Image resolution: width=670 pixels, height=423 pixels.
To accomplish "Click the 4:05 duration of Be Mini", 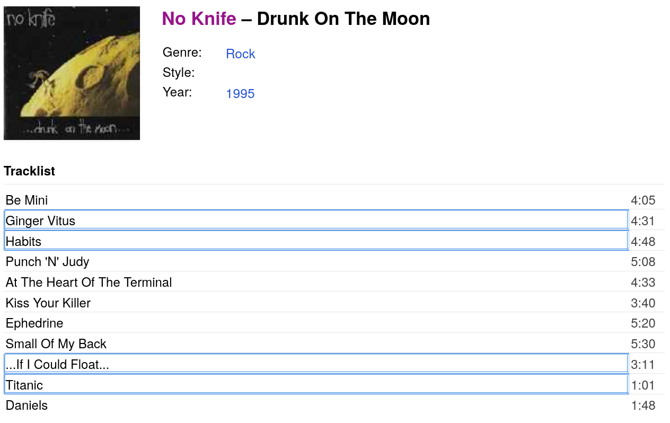I will point(643,200).
